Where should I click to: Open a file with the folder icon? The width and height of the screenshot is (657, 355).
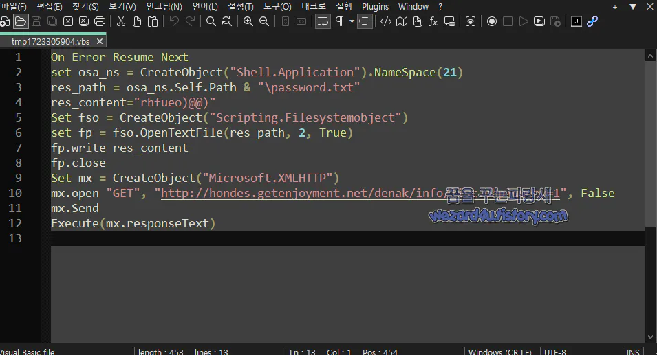(20, 21)
